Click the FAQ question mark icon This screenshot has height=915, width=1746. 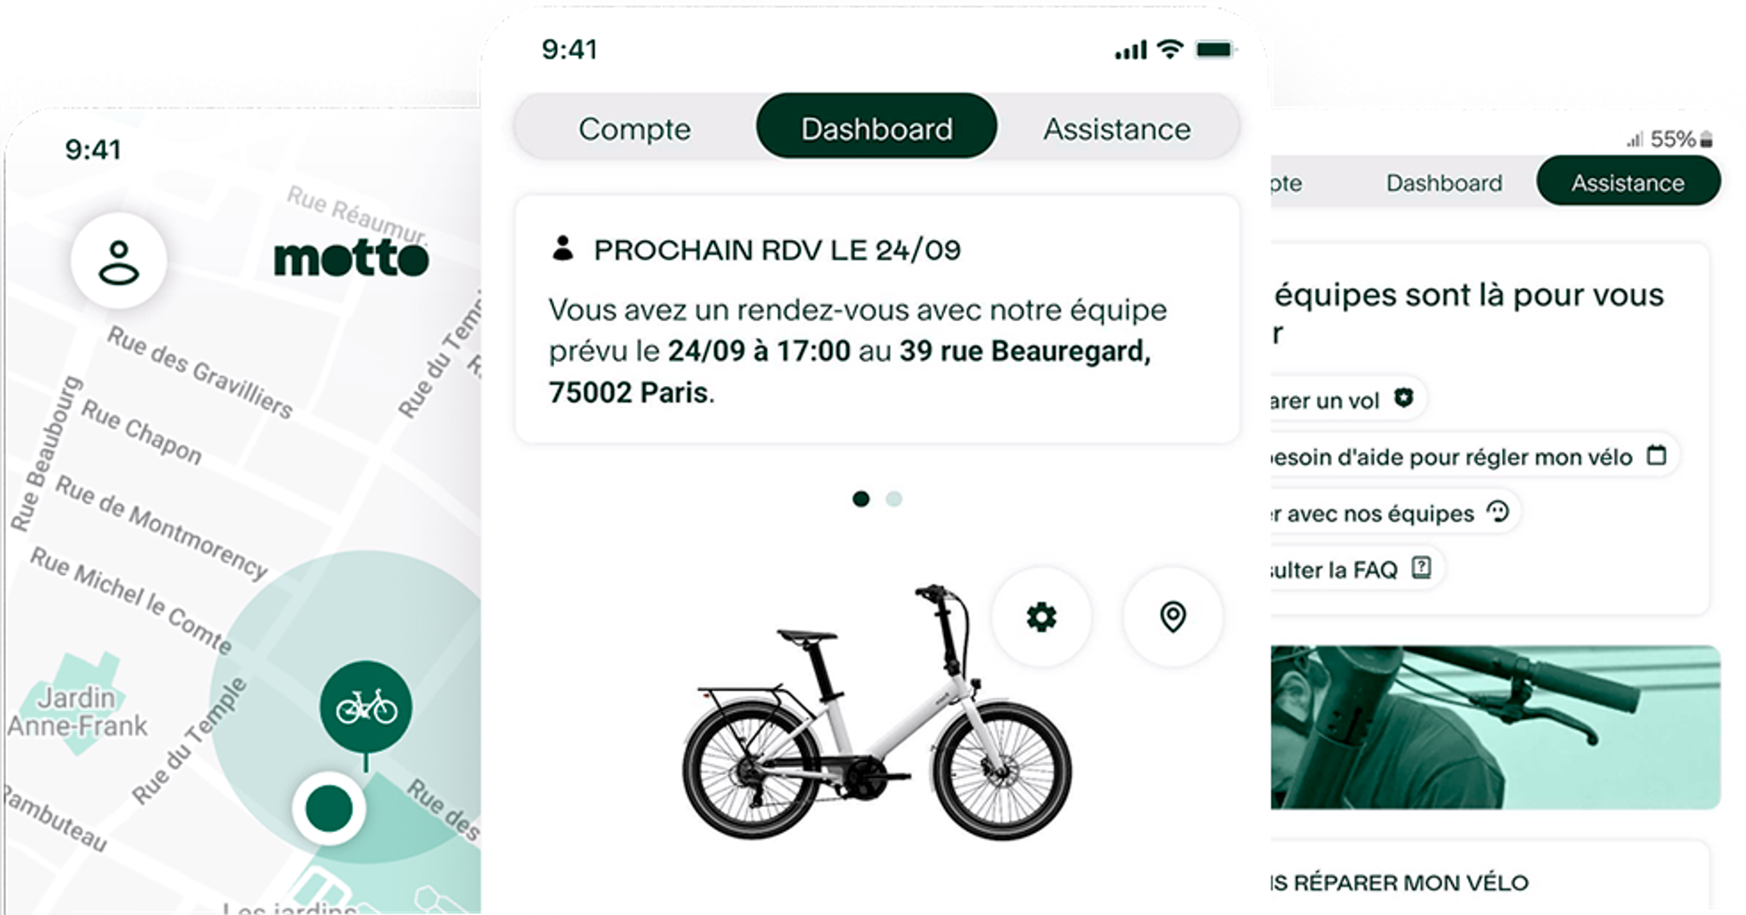(1421, 567)
